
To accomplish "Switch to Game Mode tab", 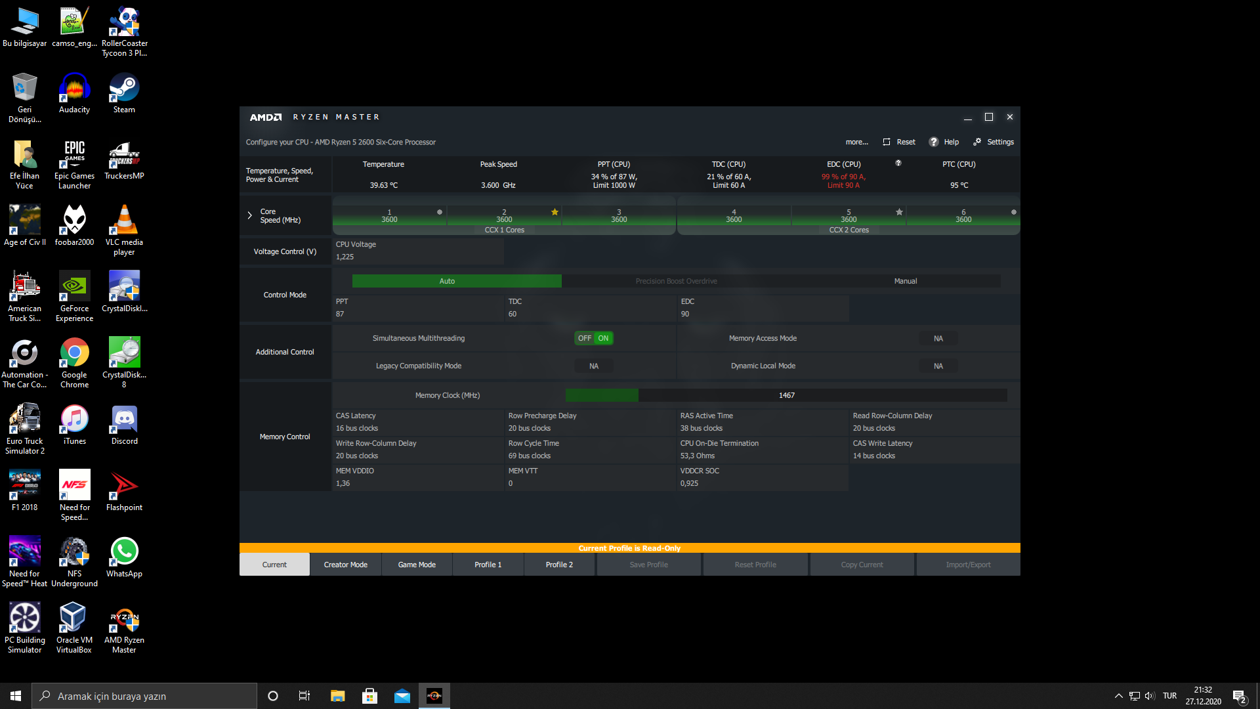I will (x=417, y=565).
